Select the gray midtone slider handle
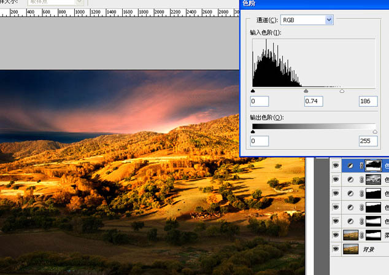Viewport: 389px width, 275px height. pos(306,91)
